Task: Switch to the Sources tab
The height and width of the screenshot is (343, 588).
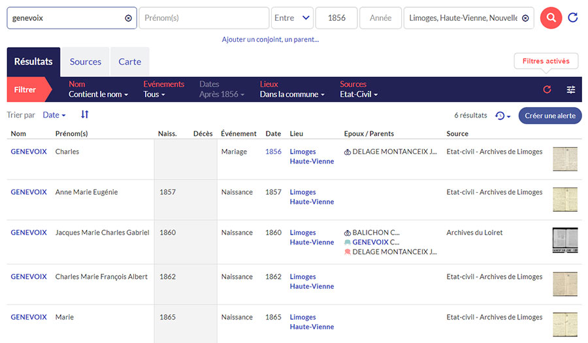Action: 86,61
